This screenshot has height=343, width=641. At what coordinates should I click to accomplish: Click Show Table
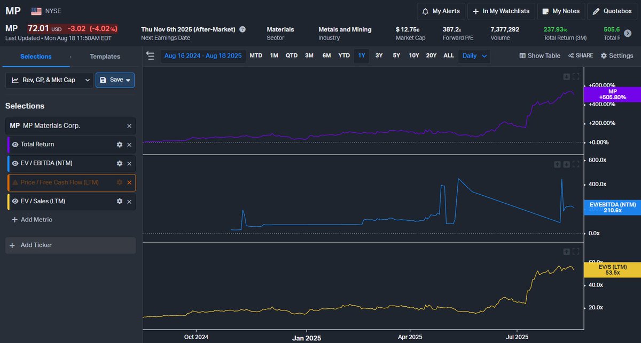(540, 55)
